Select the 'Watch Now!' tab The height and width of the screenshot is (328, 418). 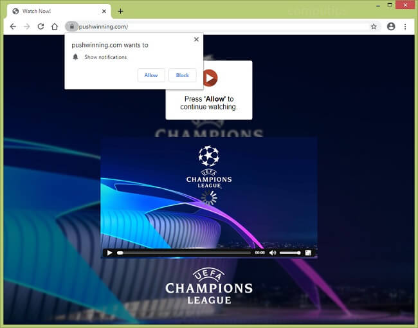(x=51, y=11)
